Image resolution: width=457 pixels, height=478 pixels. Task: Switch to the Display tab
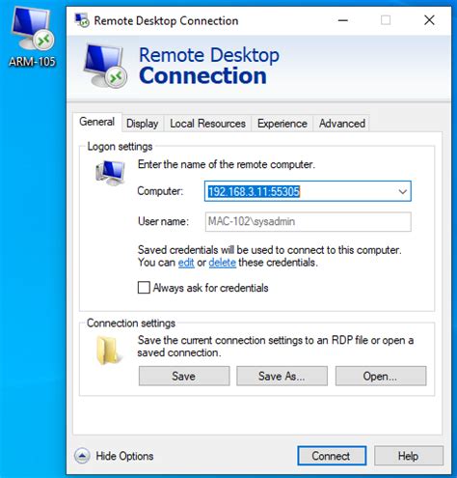[143, 124]
